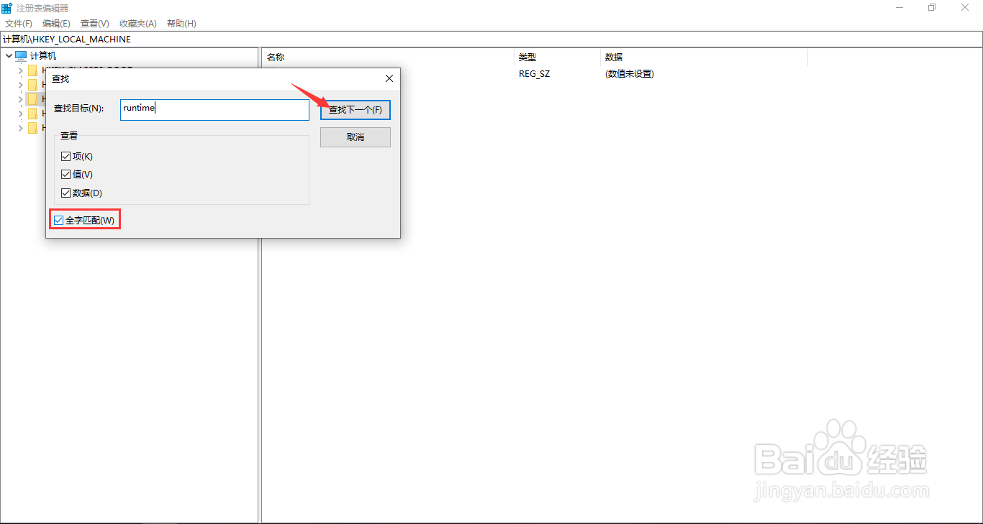Toggle the 项(K) checkbox
This screenshot has height=524, width=983.
tap(66, 156)
